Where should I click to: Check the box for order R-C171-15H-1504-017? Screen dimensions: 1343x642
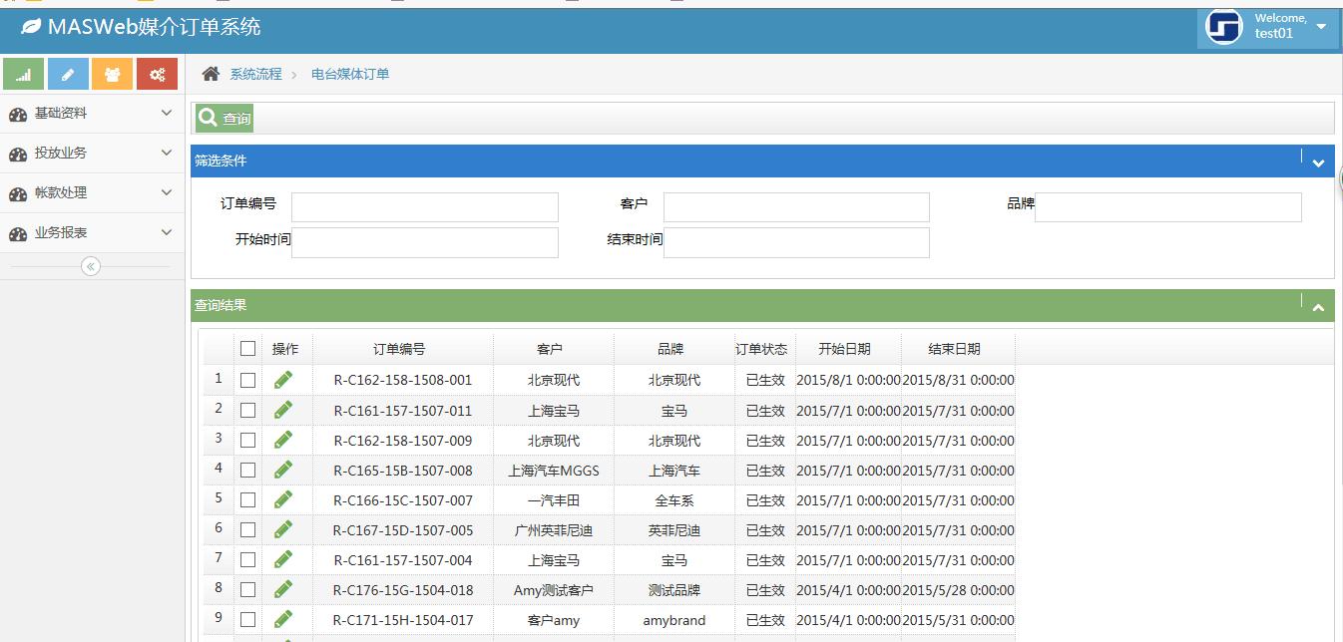pyautogui.click(x=247, y=619)
